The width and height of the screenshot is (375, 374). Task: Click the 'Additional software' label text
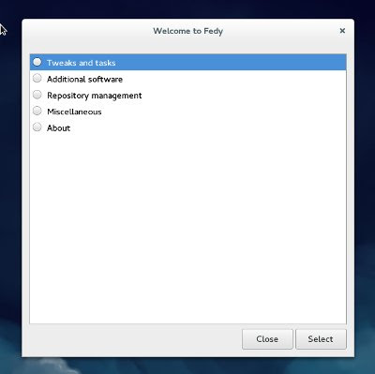click(x=84, y=79)
